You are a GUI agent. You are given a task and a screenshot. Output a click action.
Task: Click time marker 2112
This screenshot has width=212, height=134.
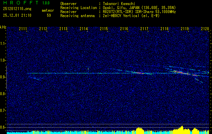click(x=43, y=28)
